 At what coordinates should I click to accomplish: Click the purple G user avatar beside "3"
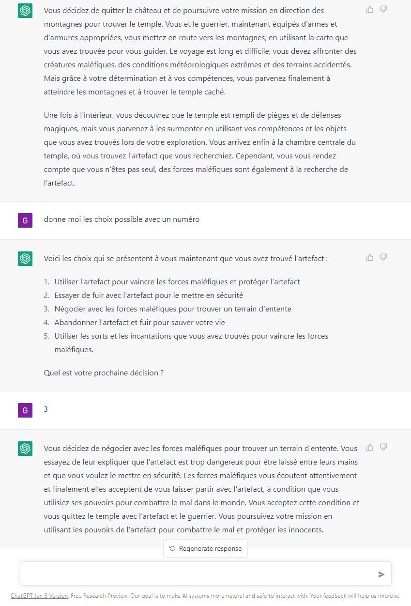click(x=25, y=410)
